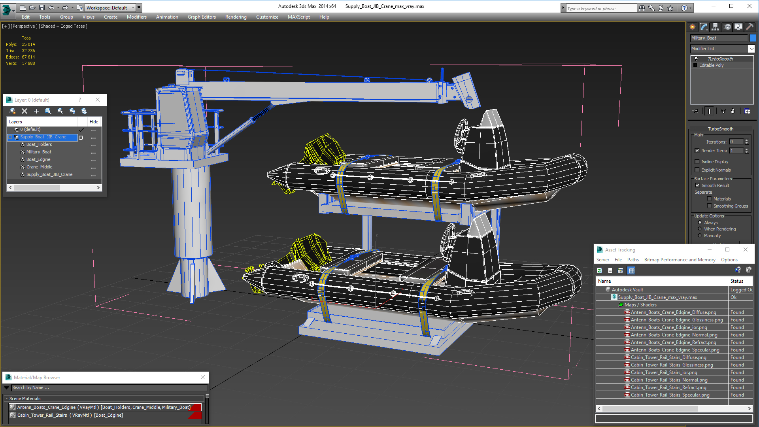Open the Modifiers menu
Image resolution: width=759 pixels, height=427 pixels.
pyautogui.click(x=136, y=17)
